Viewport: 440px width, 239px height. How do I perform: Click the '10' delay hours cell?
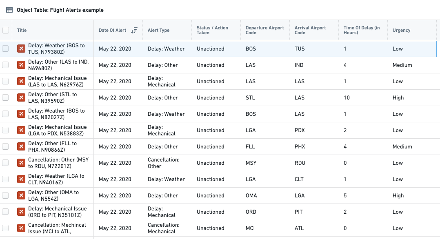click(347, 97)
